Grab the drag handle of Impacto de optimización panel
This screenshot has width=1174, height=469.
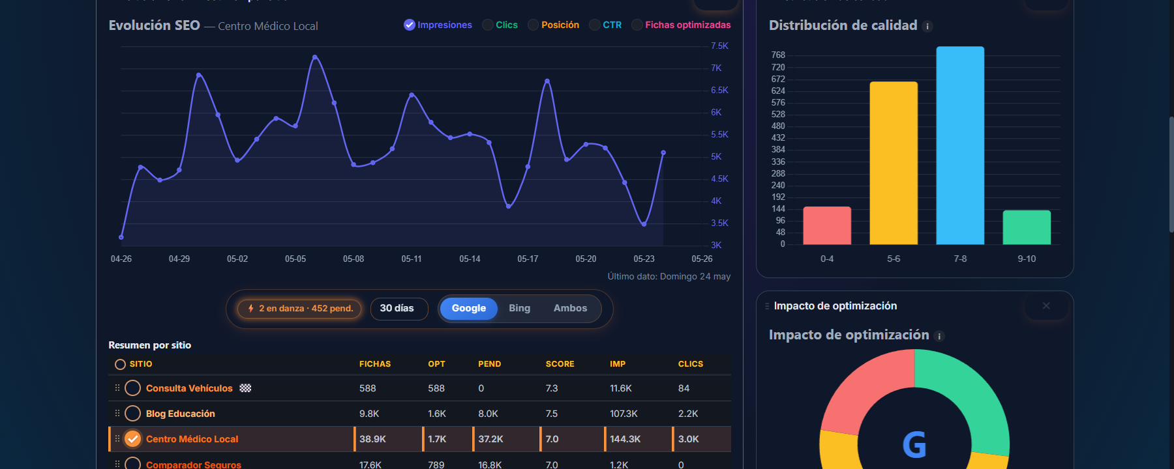[x=767, y=306]
